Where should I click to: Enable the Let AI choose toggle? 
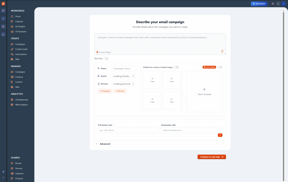pyautogui.click(x=220, y=67)
